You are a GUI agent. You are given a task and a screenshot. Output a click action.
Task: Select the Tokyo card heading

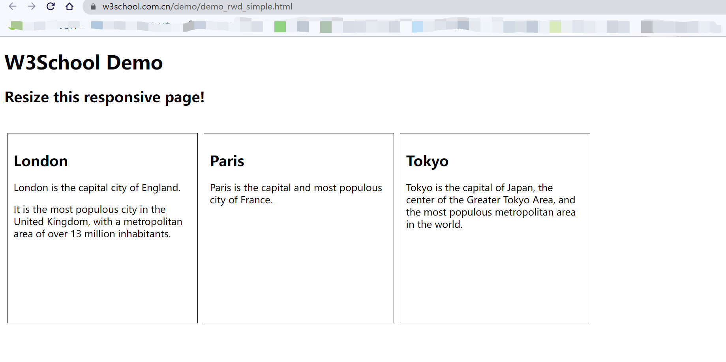click(x=427, y=161)
